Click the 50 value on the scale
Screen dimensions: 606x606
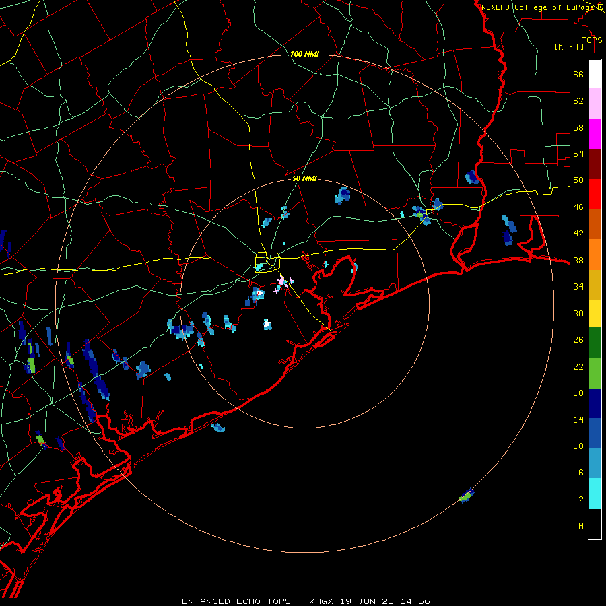pyautogui.click(x=578, y=180)
